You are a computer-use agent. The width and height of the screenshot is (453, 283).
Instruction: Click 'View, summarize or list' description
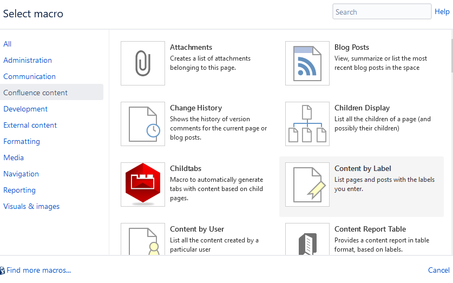pos(380,63)
